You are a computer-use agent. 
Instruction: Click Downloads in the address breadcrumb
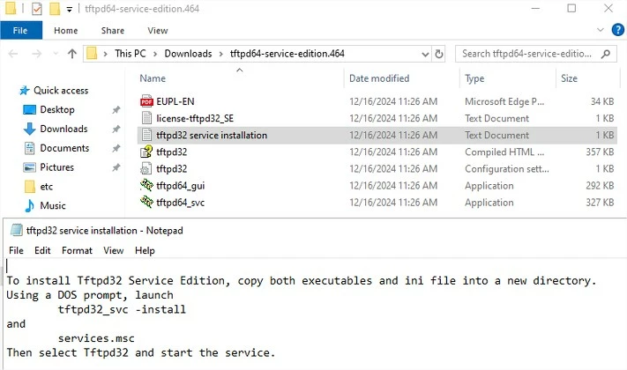click(188, 54)
